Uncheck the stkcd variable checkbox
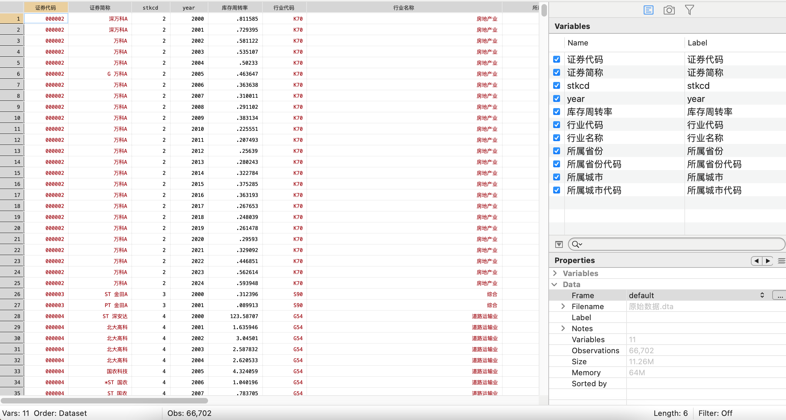786x420 pixels. 557,85
